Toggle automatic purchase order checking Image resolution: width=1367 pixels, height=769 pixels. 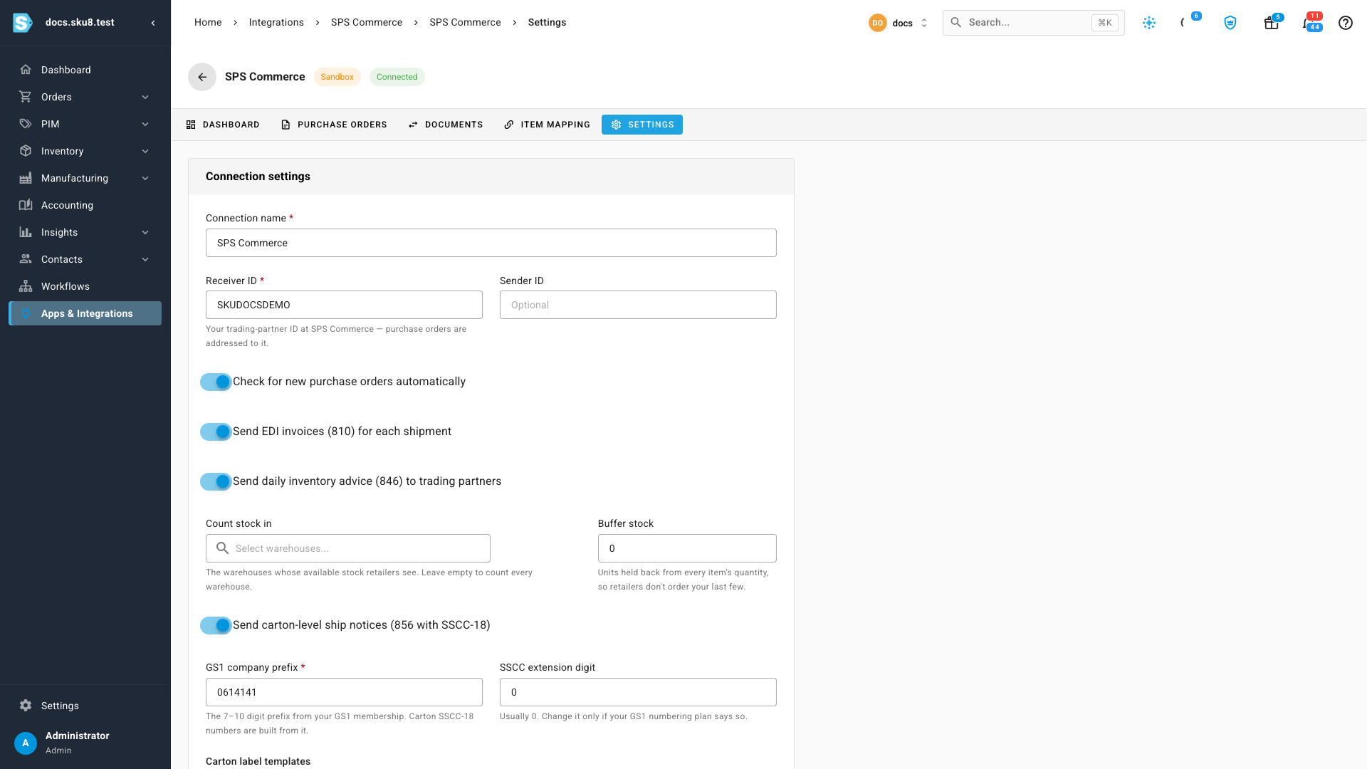216,382
